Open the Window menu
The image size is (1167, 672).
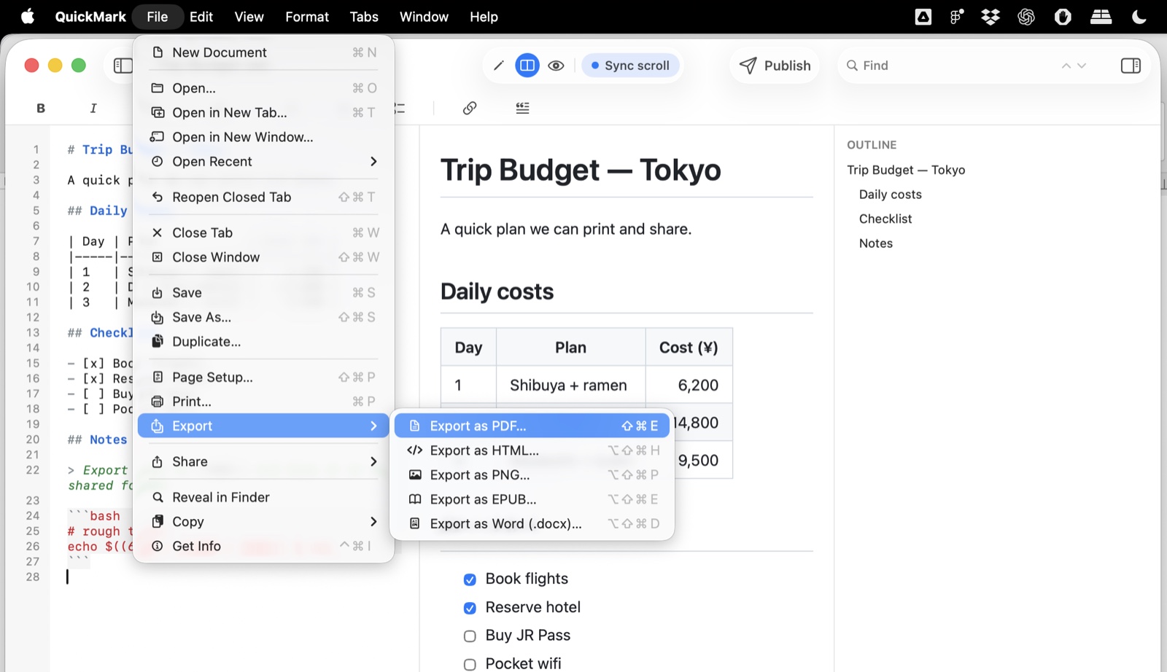coord(424,17)
